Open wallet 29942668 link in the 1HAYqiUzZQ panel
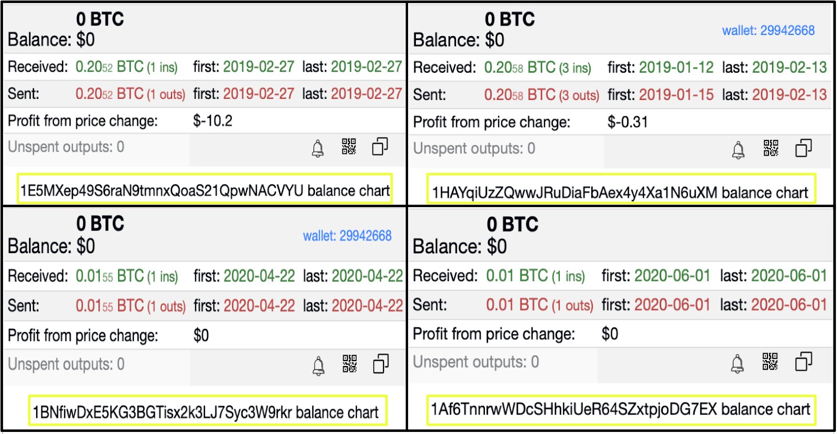 tap(768, 31)
